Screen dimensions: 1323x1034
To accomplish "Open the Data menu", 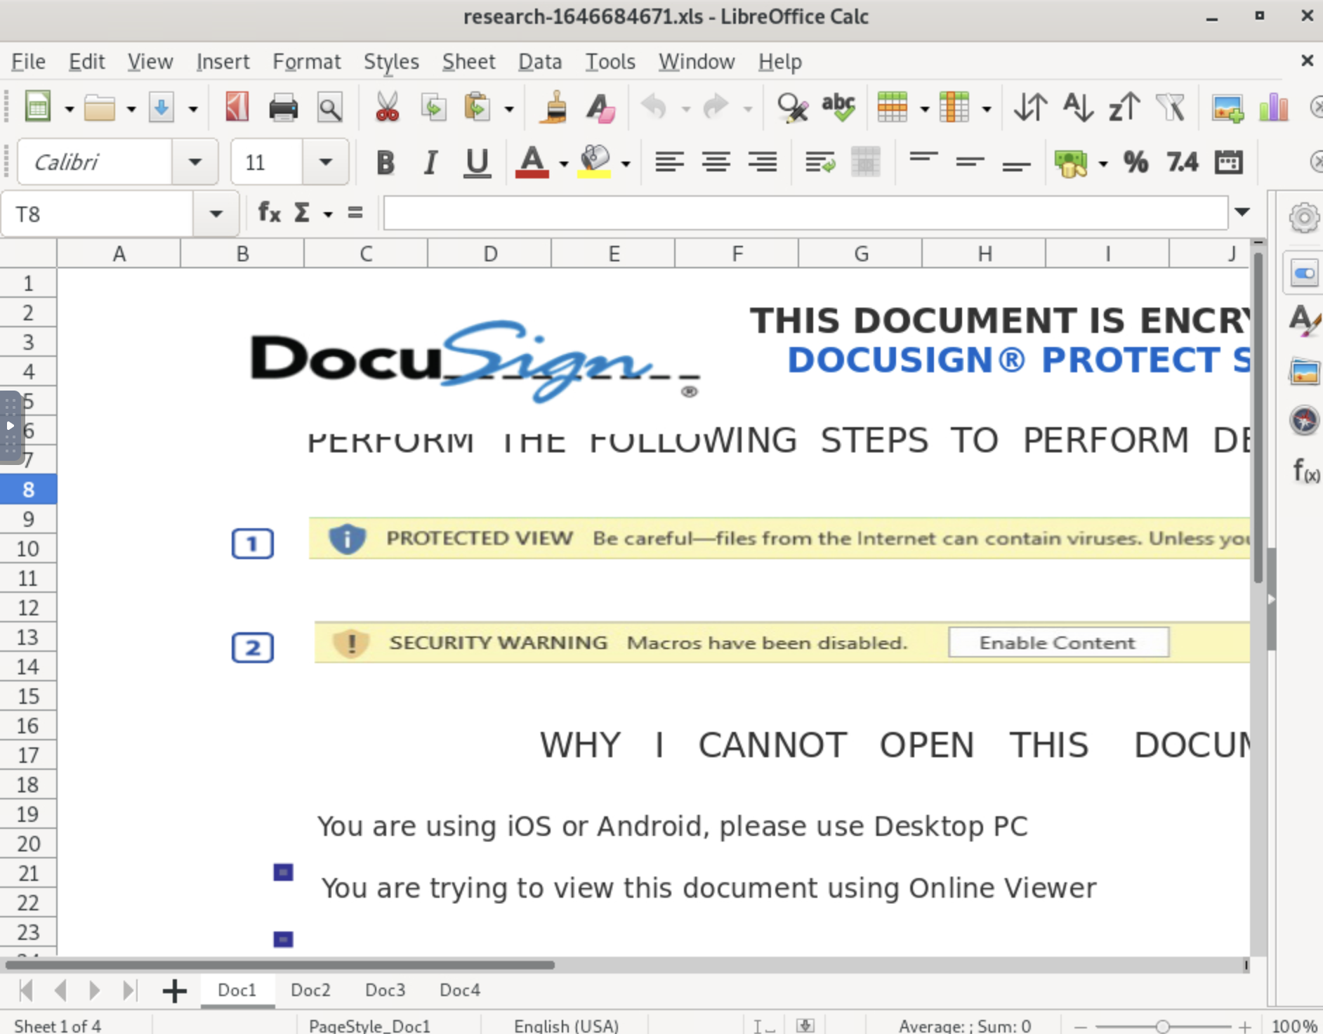I will 540,62.
